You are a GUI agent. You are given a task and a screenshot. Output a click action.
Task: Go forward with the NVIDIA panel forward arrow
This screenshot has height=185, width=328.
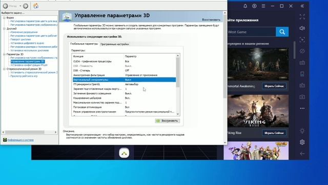(x=26, y=6)
